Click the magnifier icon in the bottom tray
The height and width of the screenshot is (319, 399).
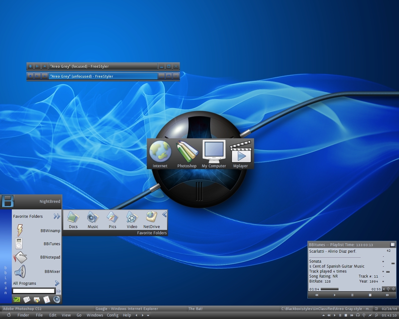coord(377,315)
